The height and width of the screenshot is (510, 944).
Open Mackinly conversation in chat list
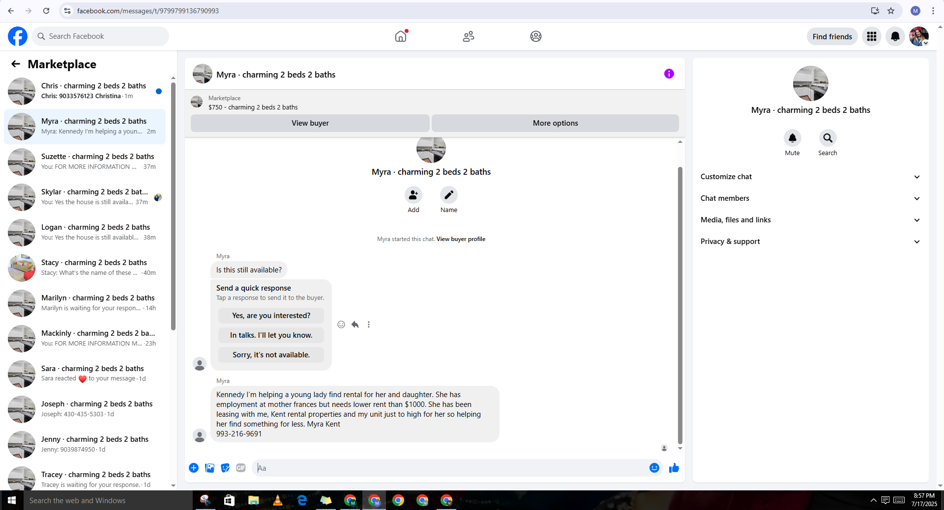tap(85, 338)
